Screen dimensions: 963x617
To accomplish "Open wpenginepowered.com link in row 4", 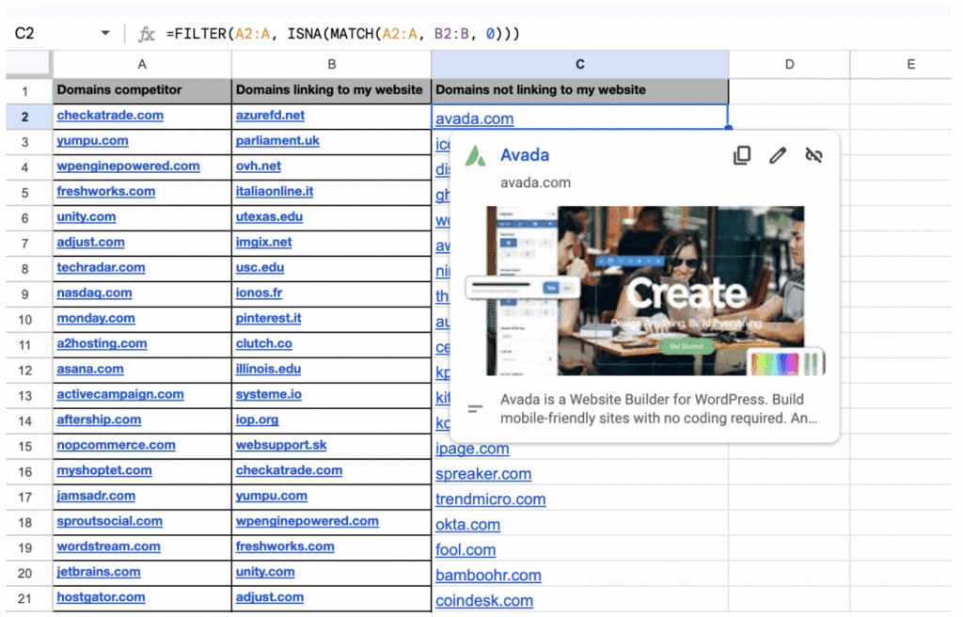I will tap(128, 166).
